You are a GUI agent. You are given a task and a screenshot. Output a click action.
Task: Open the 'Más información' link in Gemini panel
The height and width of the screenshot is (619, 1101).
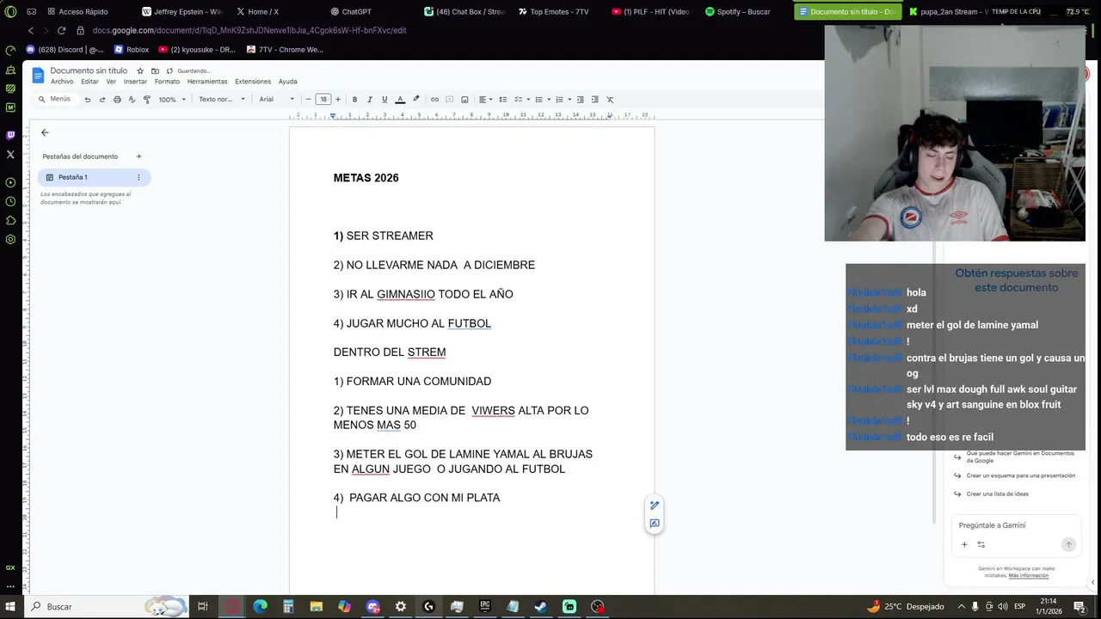[1029, 575]
